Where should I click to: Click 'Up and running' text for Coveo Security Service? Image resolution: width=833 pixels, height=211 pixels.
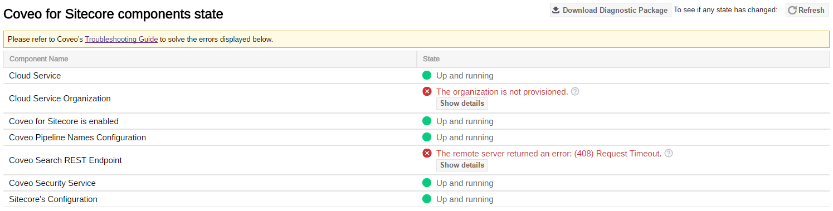[465, 183]
